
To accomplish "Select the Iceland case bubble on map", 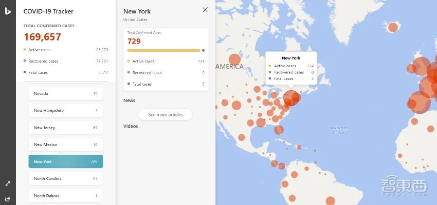I will (393, 27).
